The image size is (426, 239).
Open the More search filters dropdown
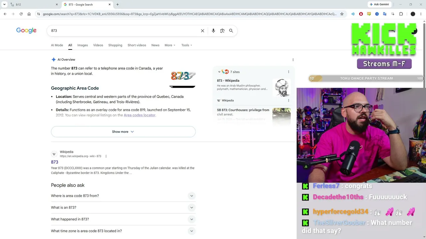point(170,45)
